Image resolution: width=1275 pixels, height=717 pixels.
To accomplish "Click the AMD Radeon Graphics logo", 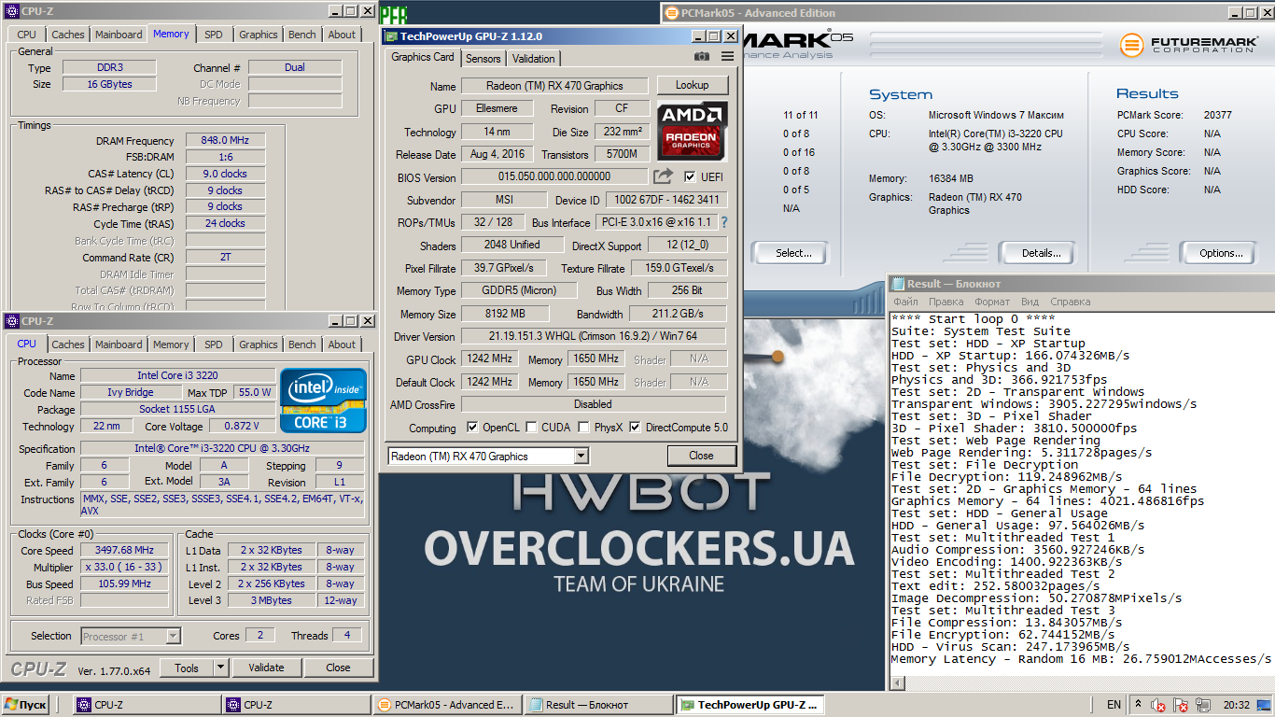I will click(x=692, y=132).
